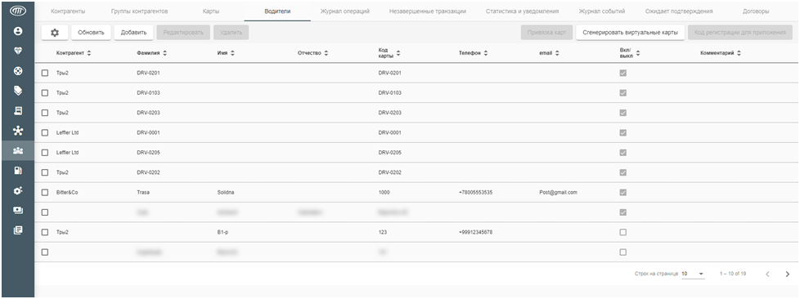Click phone +78005553535 cell
This screenshot has width=800, height=299.
[x=475, y=193]
